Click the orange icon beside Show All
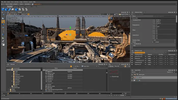Screen dimensions: 178x100 (x=125, y=66)
